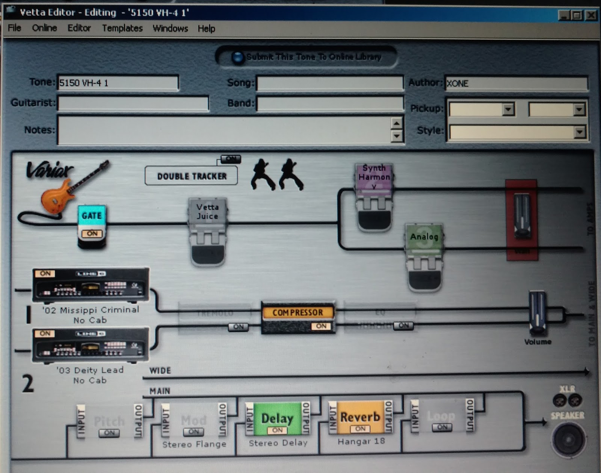
Task: Toggle the Gate ON switch
Action: tap(92, 233)
